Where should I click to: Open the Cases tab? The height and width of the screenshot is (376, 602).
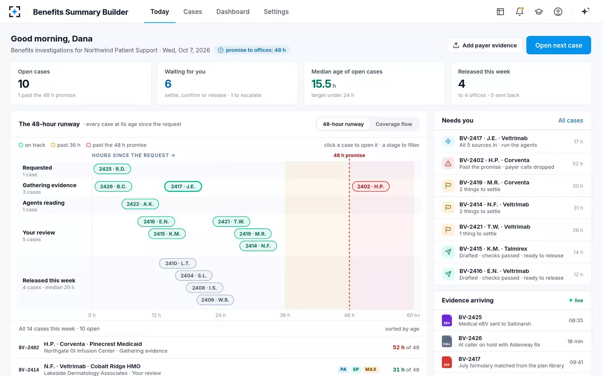pos(193,12)
